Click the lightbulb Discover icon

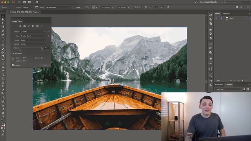(195, 2)
